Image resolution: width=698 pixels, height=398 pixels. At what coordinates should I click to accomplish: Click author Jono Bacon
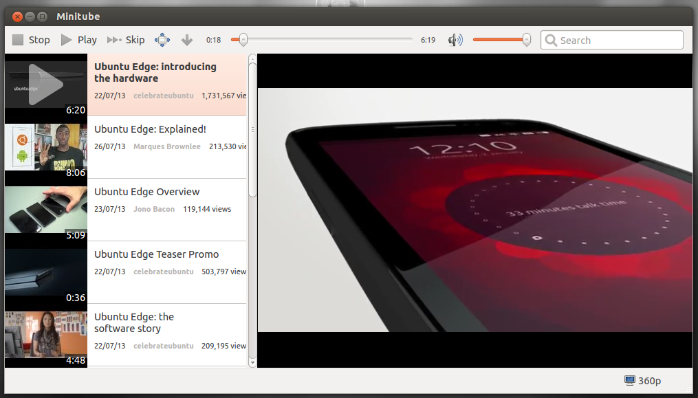point(154,209)
